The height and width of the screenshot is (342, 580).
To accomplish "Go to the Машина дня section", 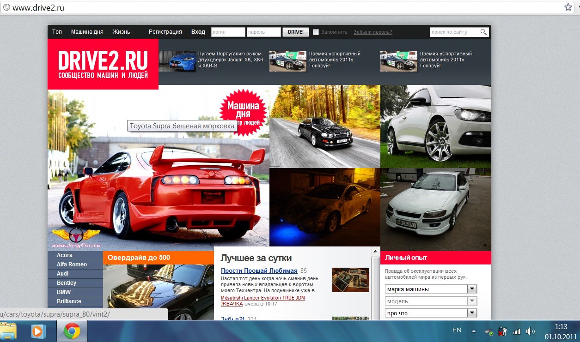I will [87, 32].
